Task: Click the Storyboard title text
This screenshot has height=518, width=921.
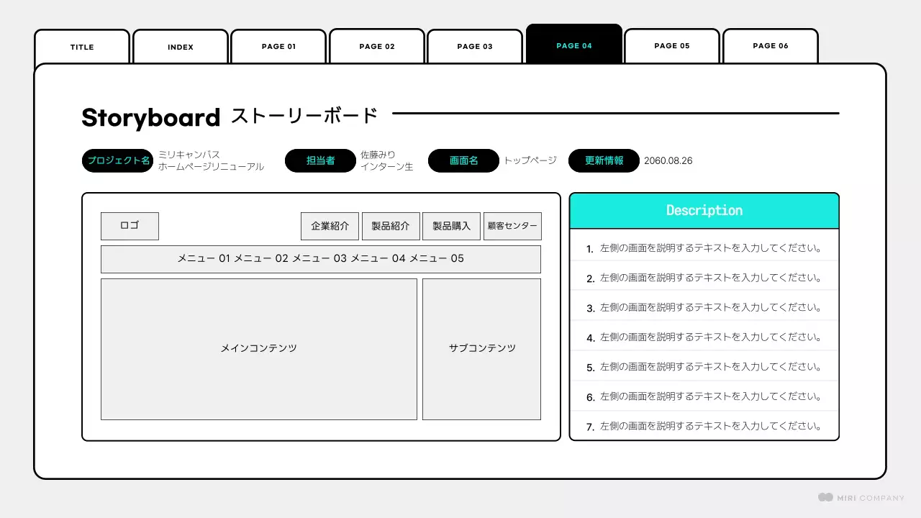Action: tap(150, 117)
